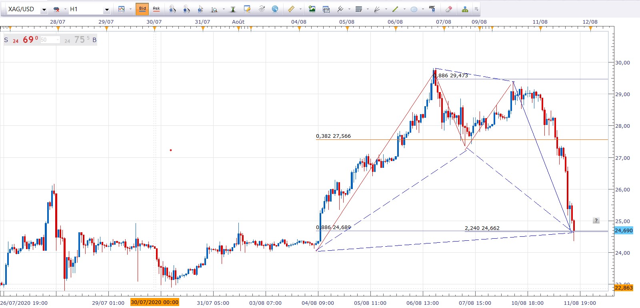Click the orange marker below the 11/08 date

[540, 28]
